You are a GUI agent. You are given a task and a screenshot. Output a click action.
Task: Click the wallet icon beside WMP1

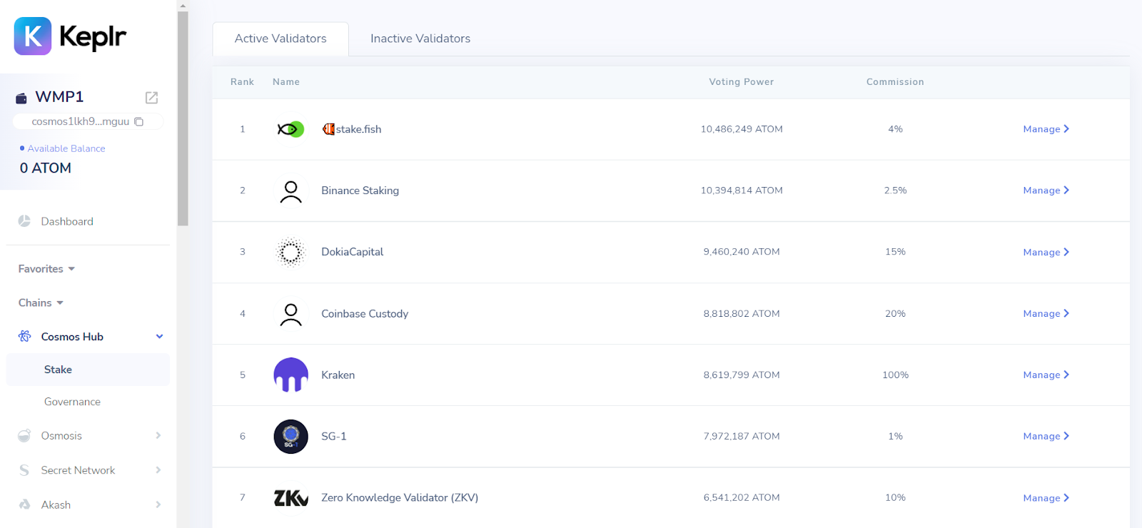tap(21, 98)
